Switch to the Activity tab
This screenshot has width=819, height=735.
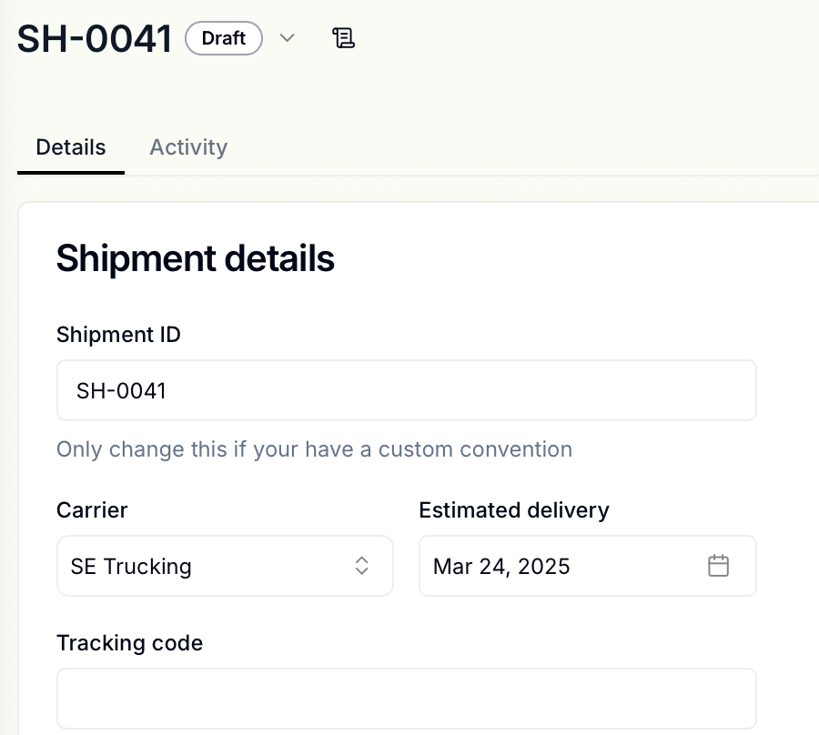(188, 147)
